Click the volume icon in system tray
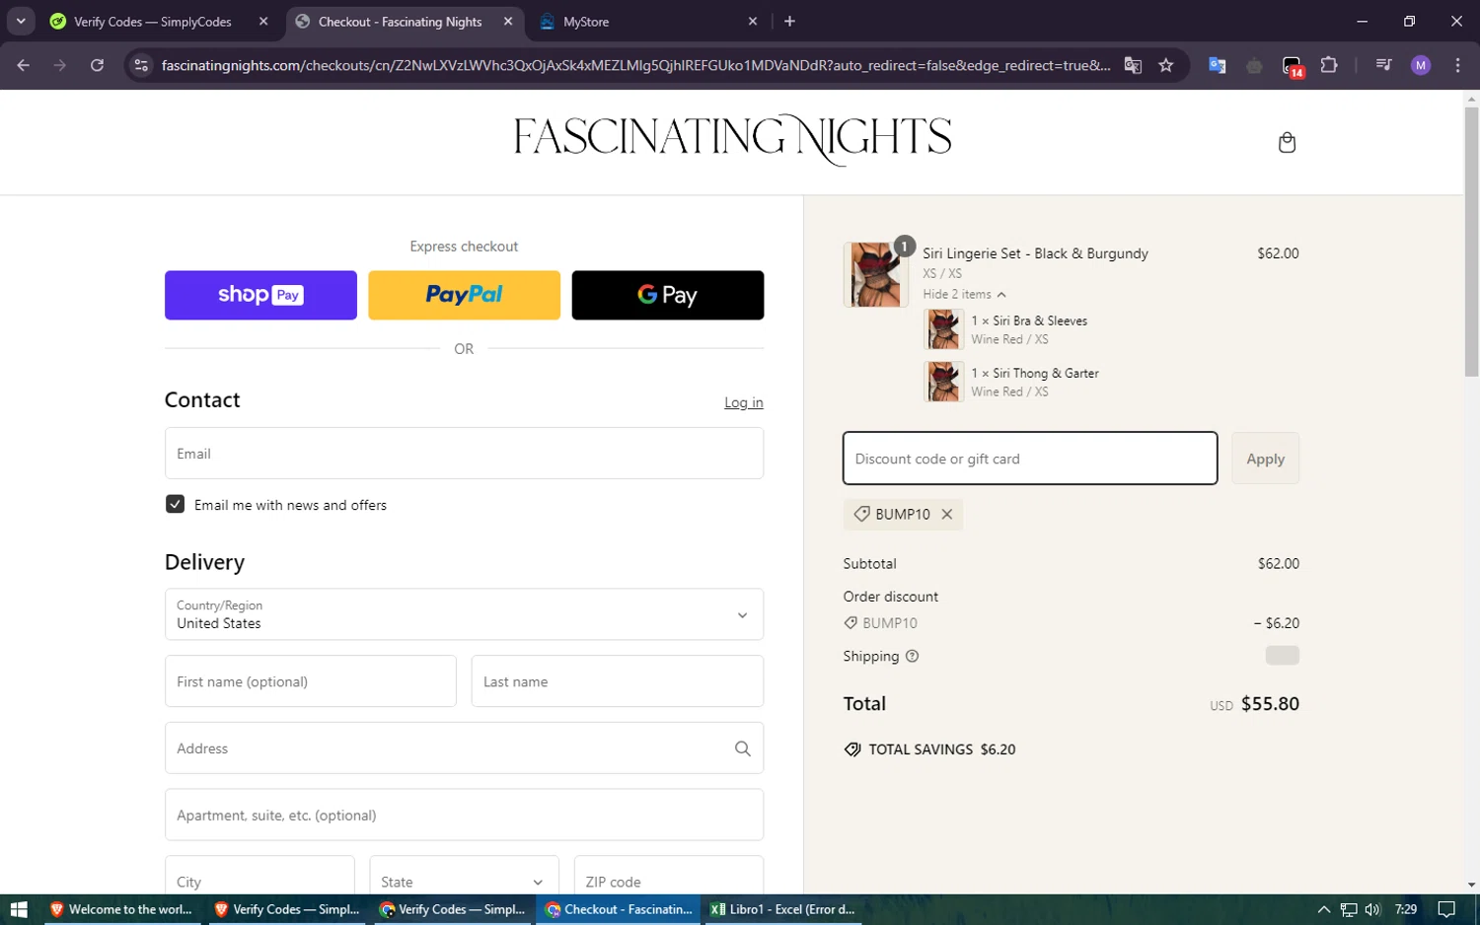Image resolution: width=1480 pixels, height=925 pixels. [1372, 909]
